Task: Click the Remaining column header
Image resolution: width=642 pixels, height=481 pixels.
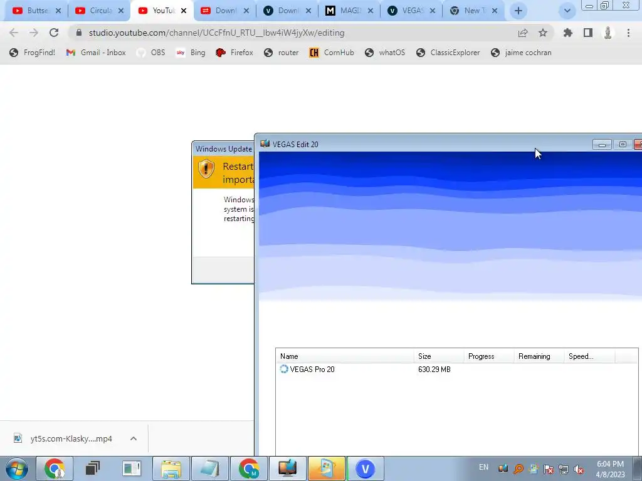Action: tap(539, 356)
